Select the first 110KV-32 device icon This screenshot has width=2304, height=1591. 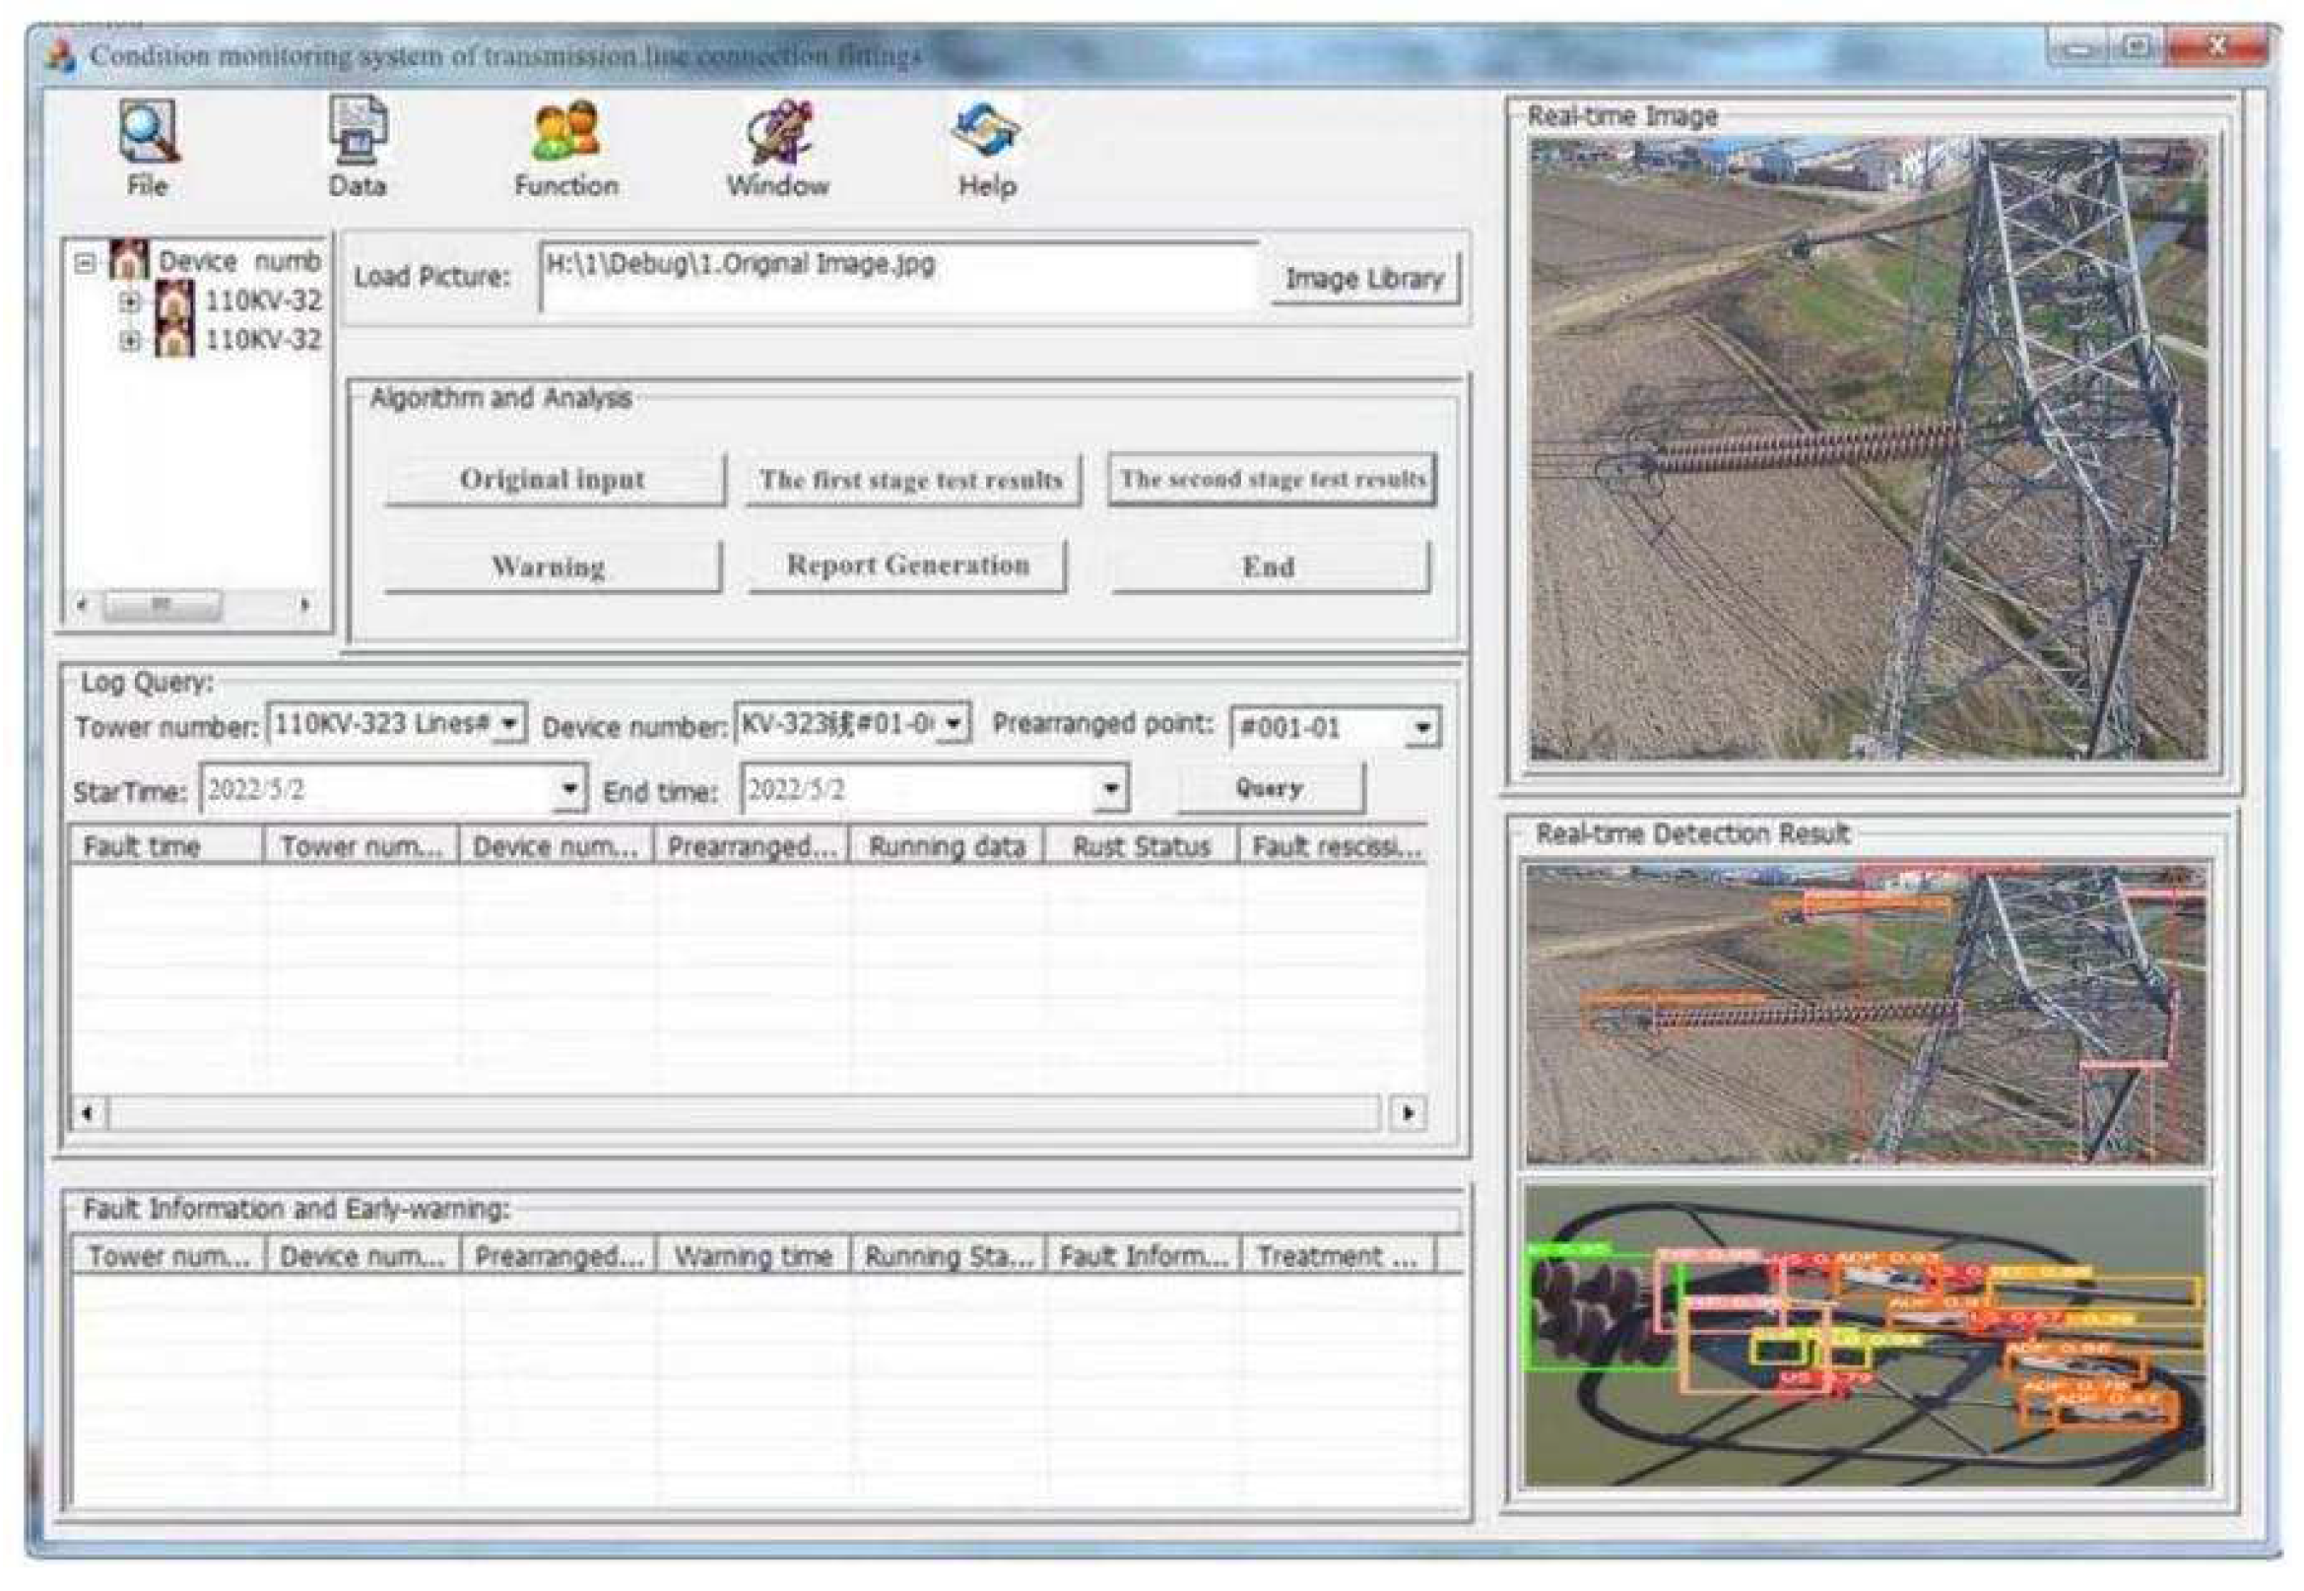coord(175,300)
